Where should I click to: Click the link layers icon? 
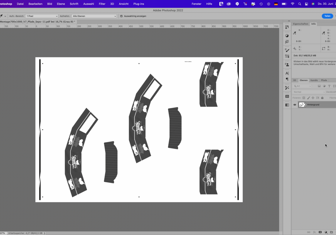(308, 232)
